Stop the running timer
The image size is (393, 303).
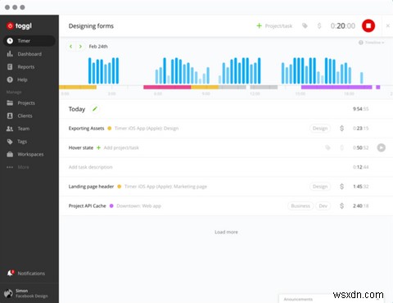coord(368,26)
